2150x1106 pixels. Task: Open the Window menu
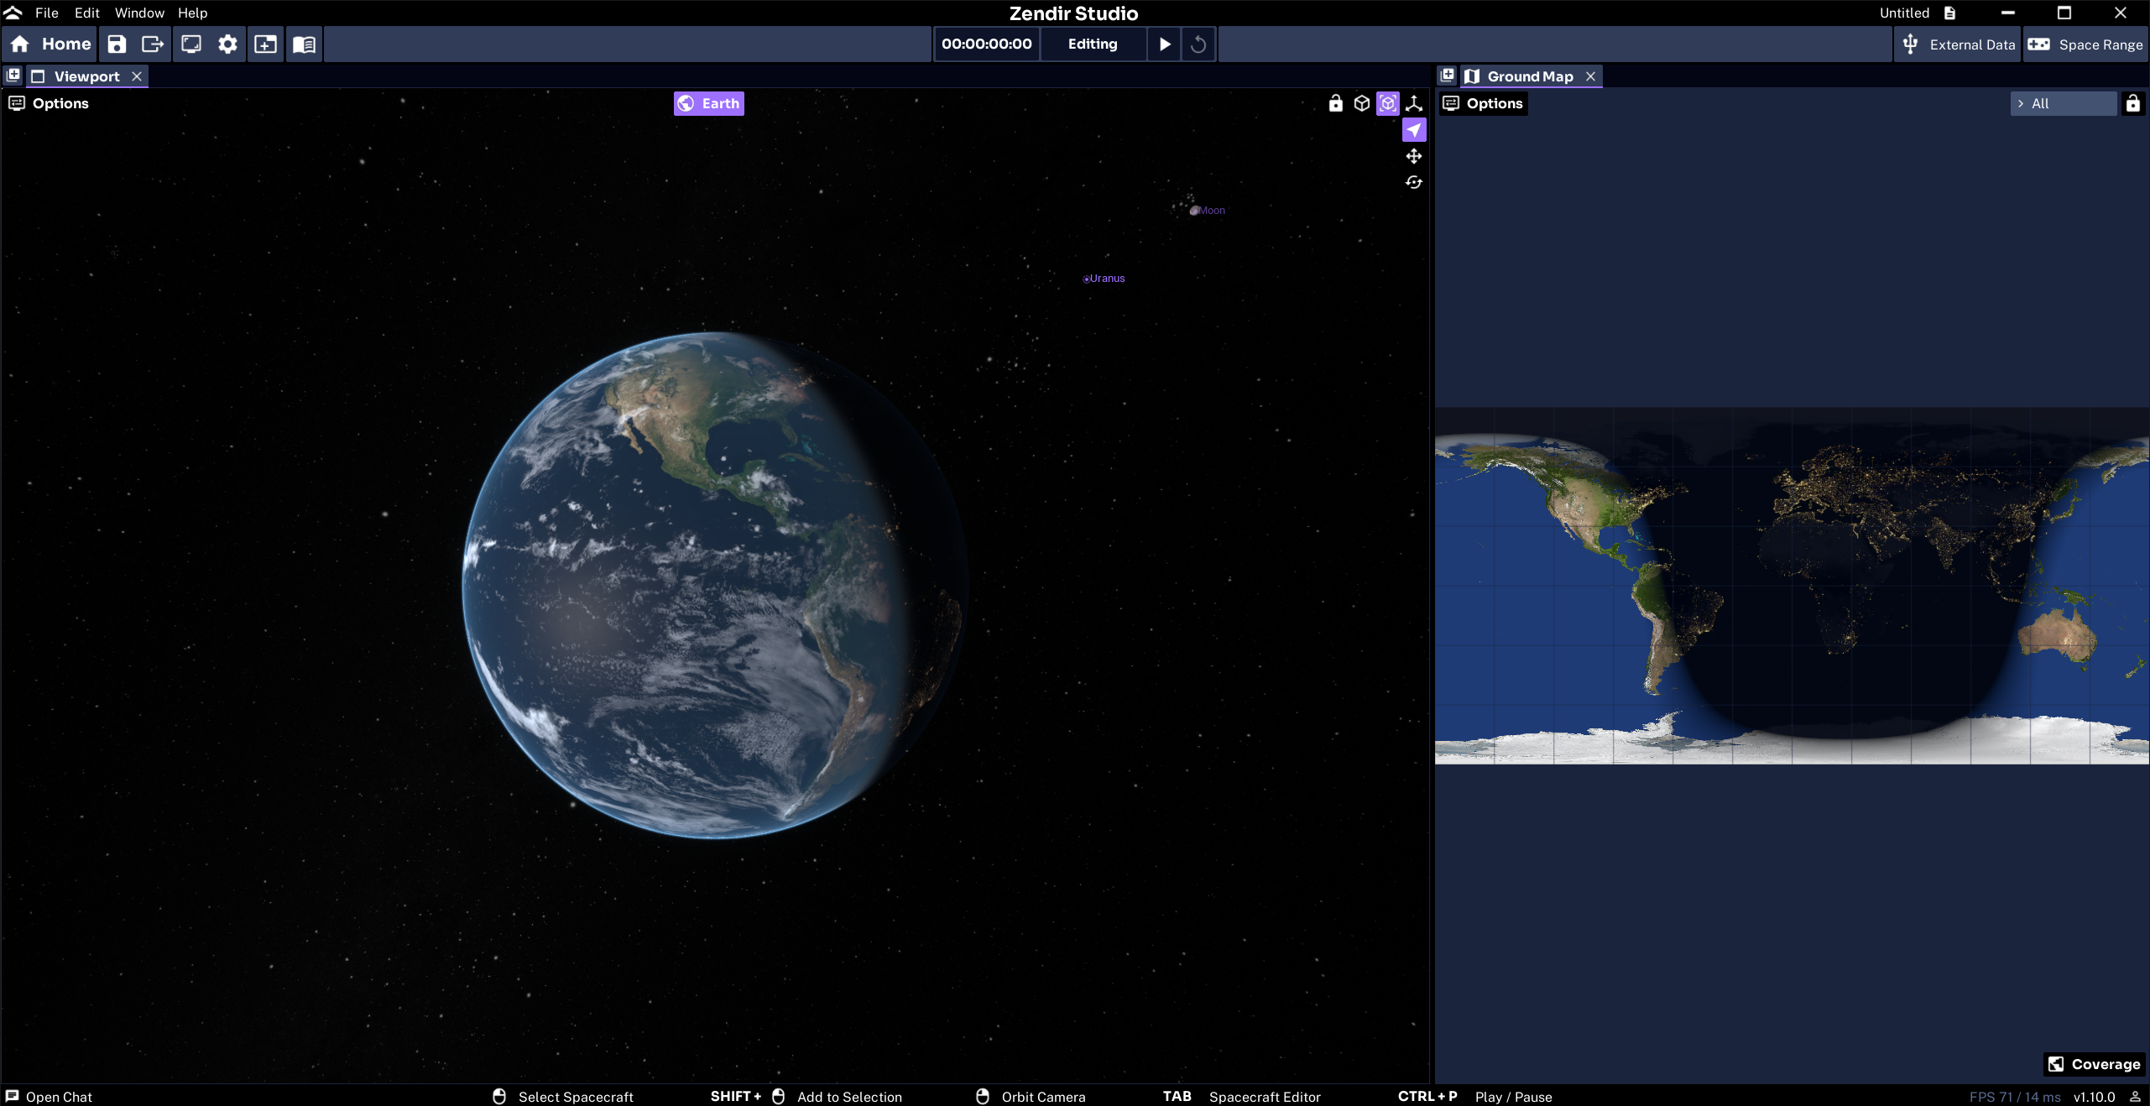pos(139,13)
